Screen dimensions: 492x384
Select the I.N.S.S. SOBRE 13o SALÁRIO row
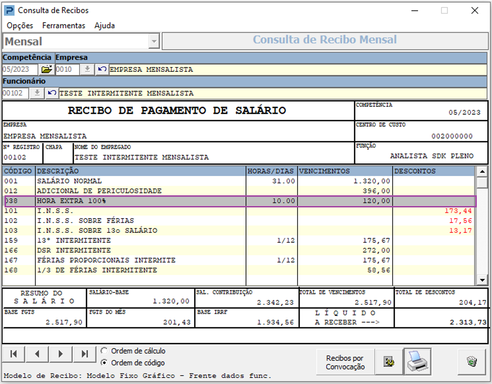238,231
